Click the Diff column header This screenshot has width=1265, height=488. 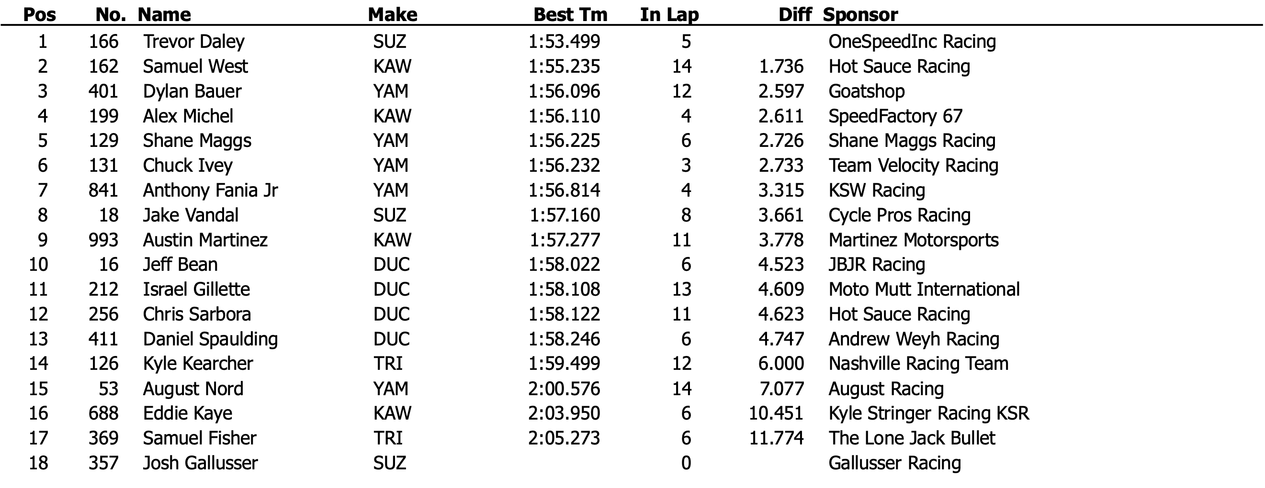click(794, 15)
